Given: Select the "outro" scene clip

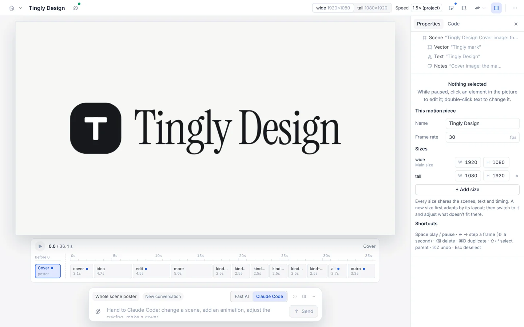Looking at the screenshot, I should click(x=361, y=271).
